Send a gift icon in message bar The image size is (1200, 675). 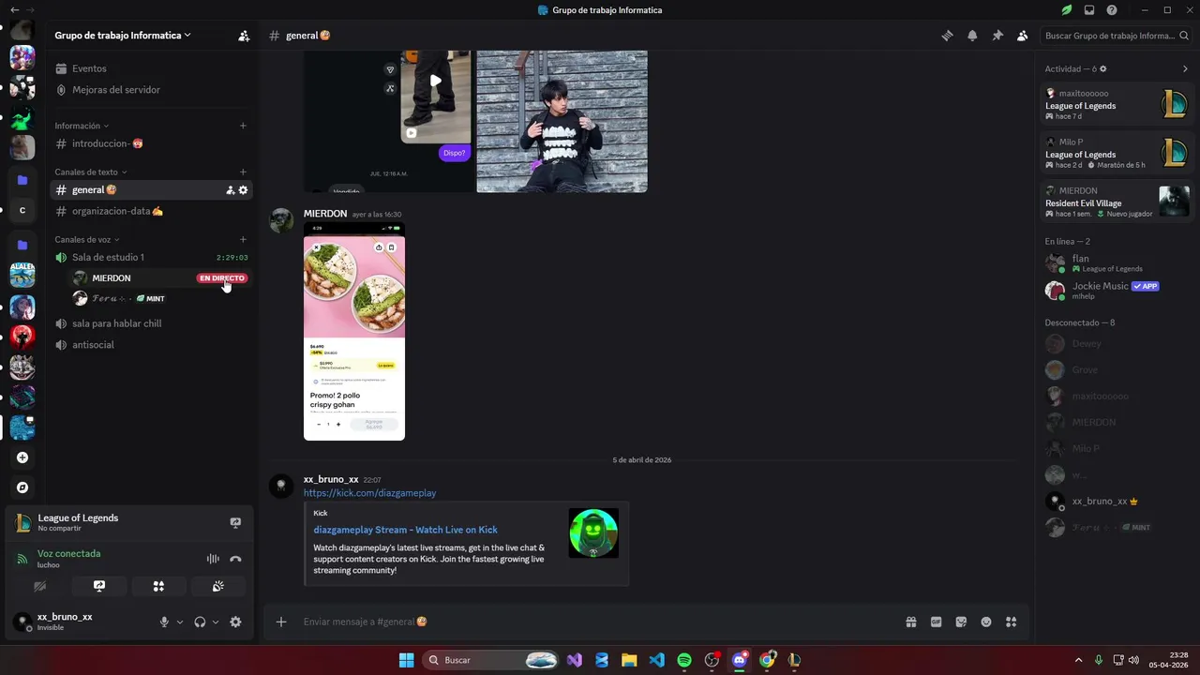tap(910, 622)
